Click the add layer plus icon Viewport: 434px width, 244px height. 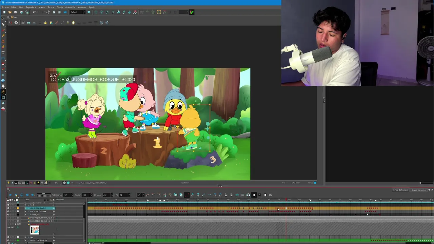click(45, 200)
